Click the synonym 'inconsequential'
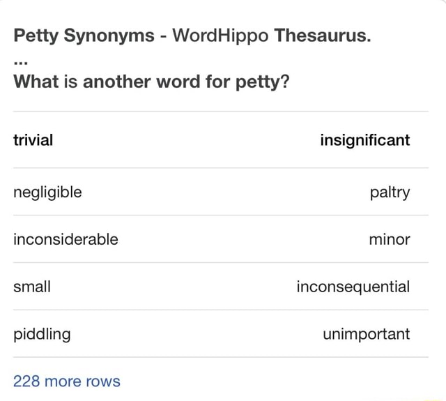The image size is (446, 401). point(353,286)
